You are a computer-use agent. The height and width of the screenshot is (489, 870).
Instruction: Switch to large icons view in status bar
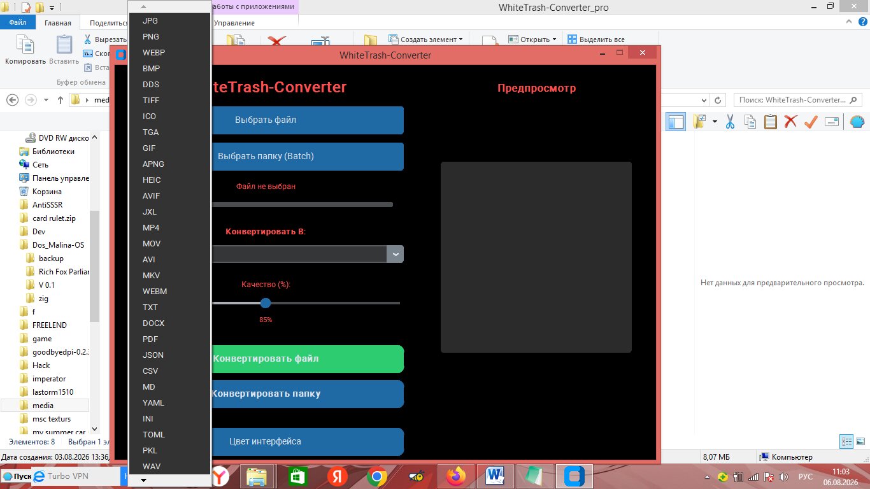(x=860, y=441)
